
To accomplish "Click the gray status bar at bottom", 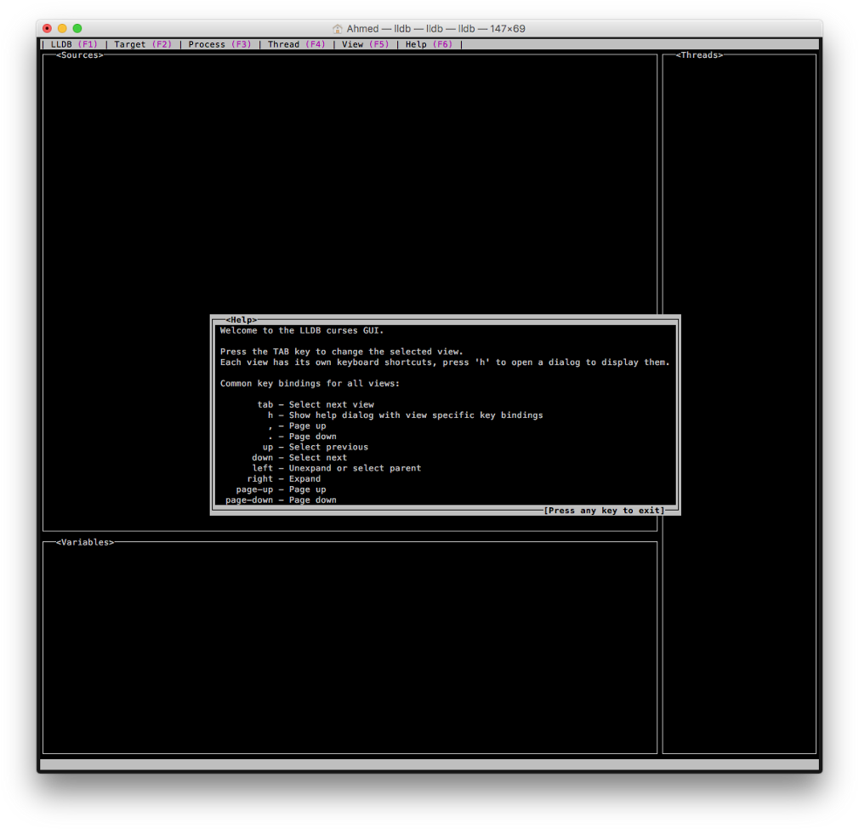I will (429, 764).
